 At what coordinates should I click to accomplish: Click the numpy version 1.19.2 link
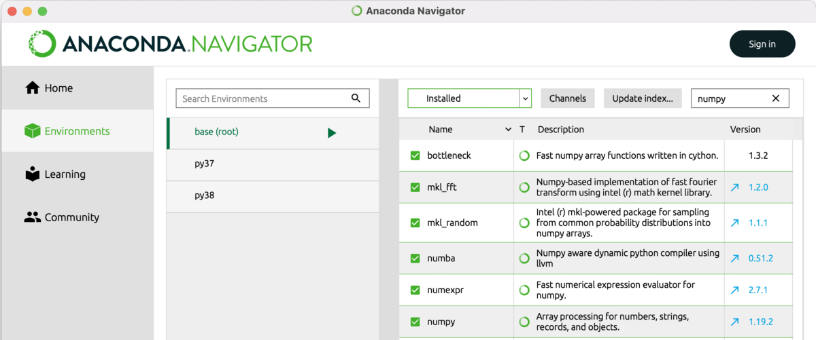(x=760, y=322)
